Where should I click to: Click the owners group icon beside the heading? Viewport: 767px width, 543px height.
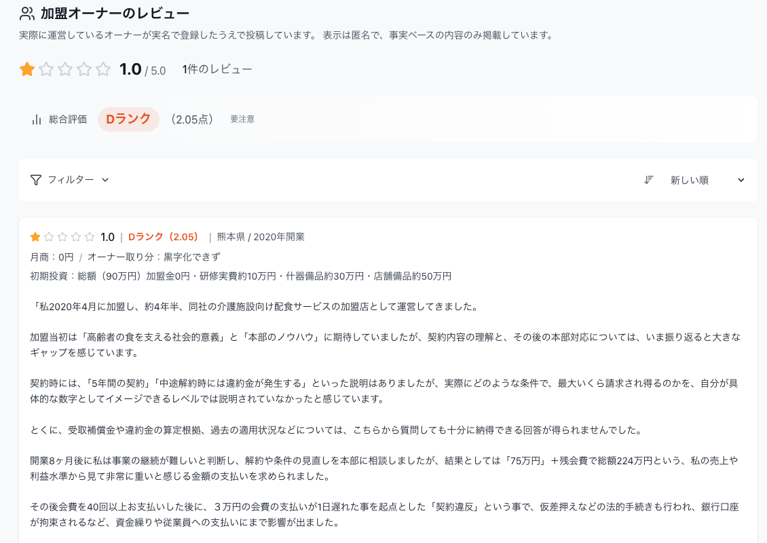coord(27,14)
